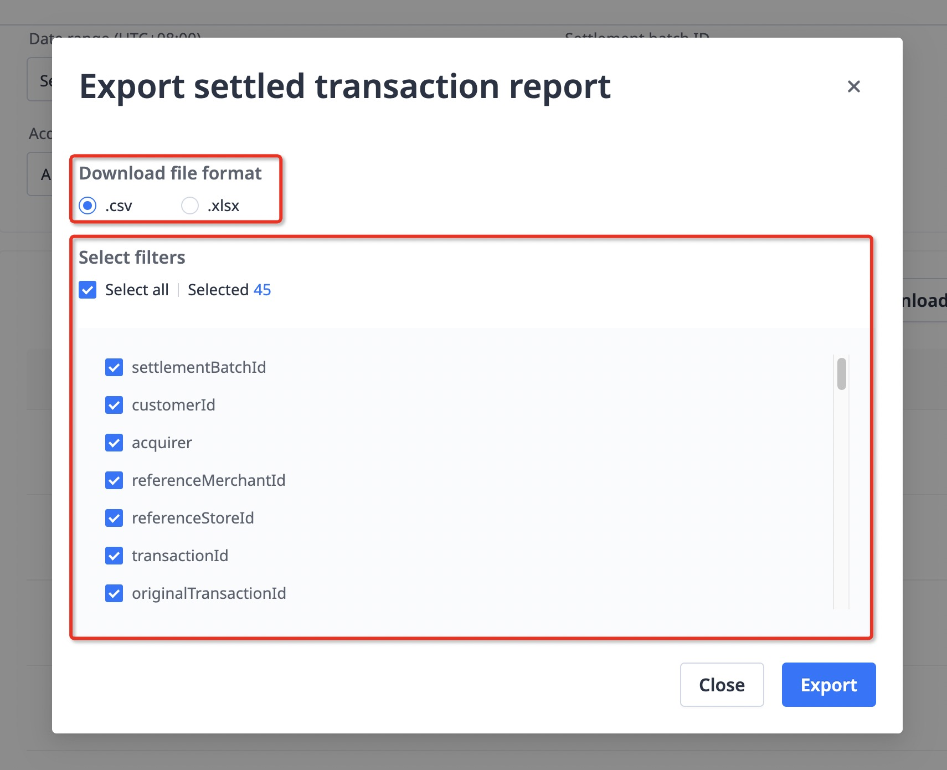947x770 pixels.
Task: Click the blue 45 selected count
Action: click(x=262, y=290)
